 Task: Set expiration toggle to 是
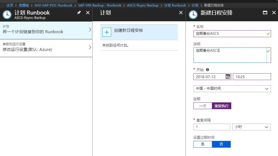pos(203,144)
